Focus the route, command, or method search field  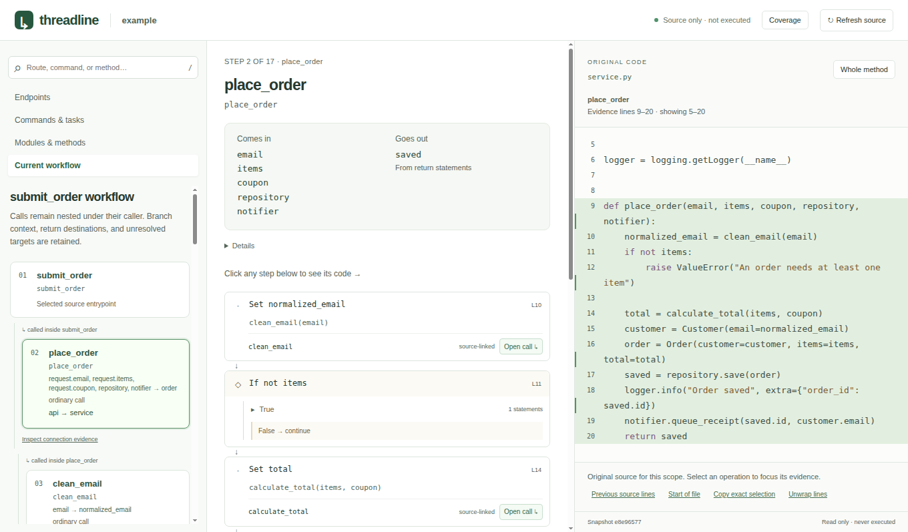pos(103,67)
